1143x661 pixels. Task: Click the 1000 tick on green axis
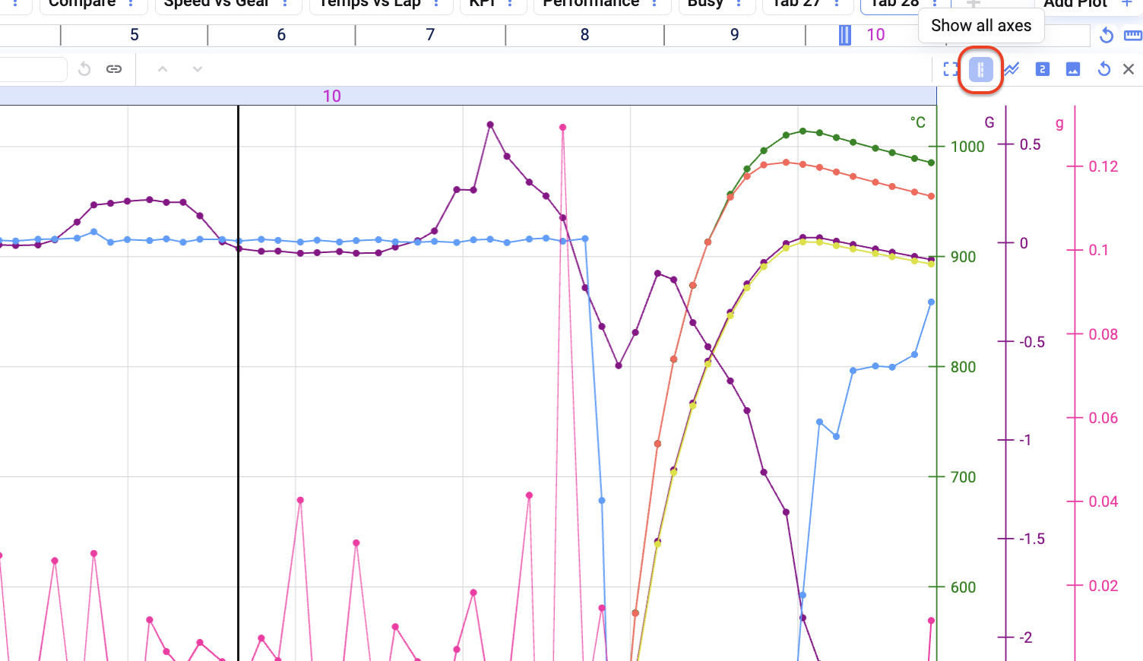tap(967, 147)
